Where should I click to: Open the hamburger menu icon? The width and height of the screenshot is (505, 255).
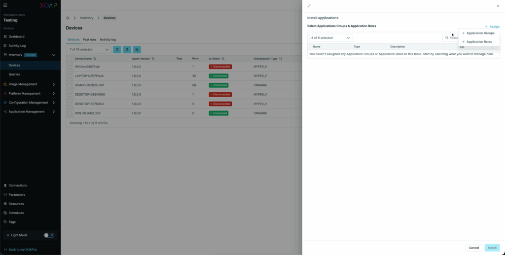point(5,5)
